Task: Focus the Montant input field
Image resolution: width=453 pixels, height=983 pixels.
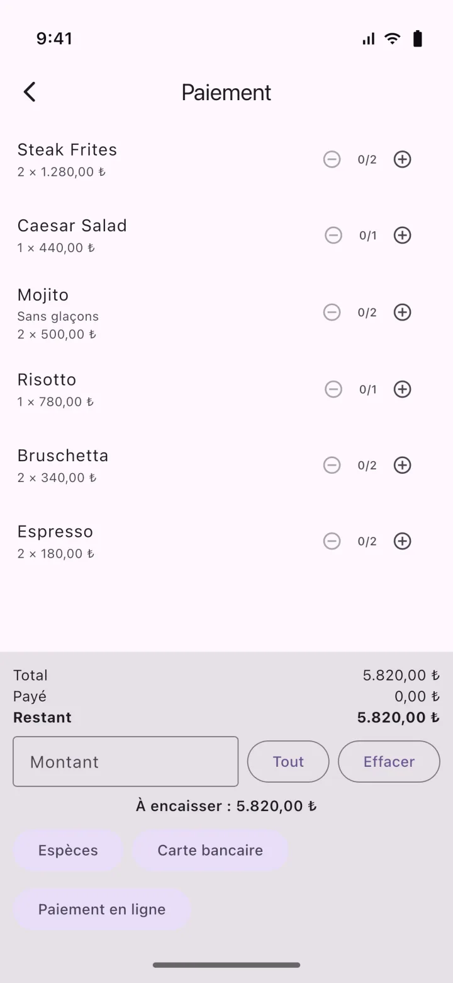Action: pyautogui.click(x=126, y=762)
